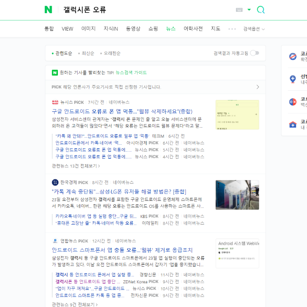Click the 뉴시스 press logo icon
307x307 pixels.
pyautogui.click(x=55, y=102)
